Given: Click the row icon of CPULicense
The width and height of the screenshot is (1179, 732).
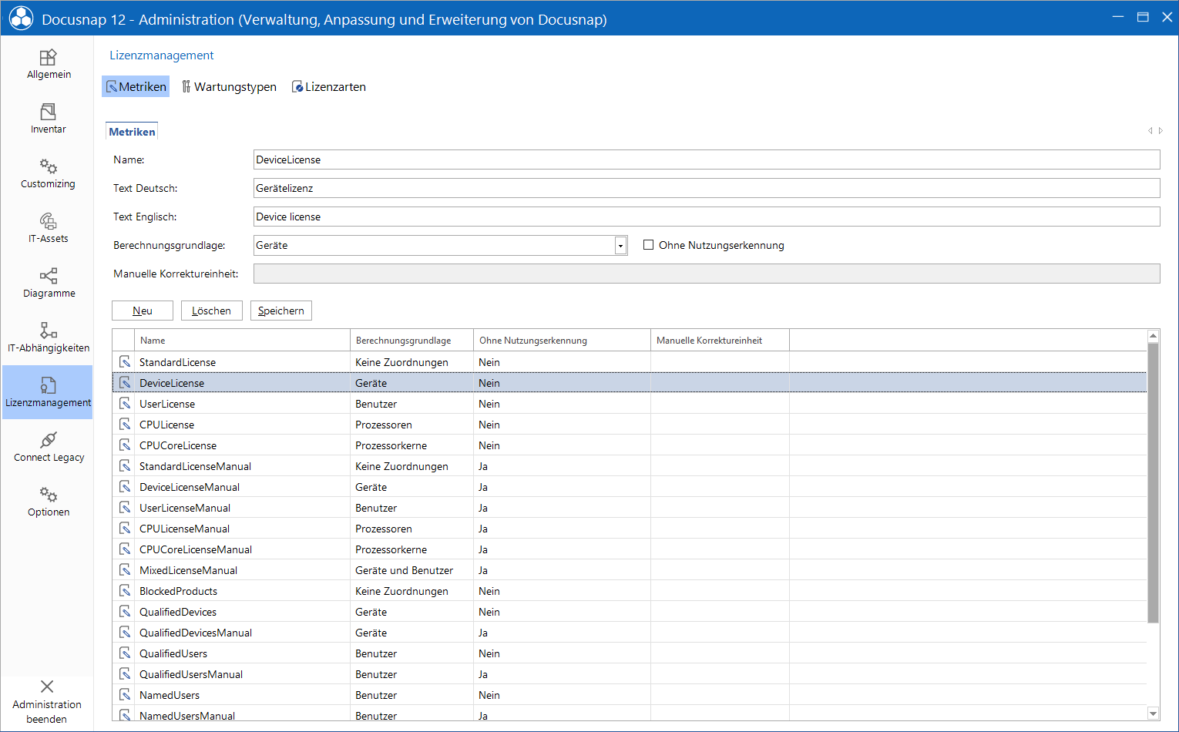Looking at the screenshot, I should click(x=125, y=424).
